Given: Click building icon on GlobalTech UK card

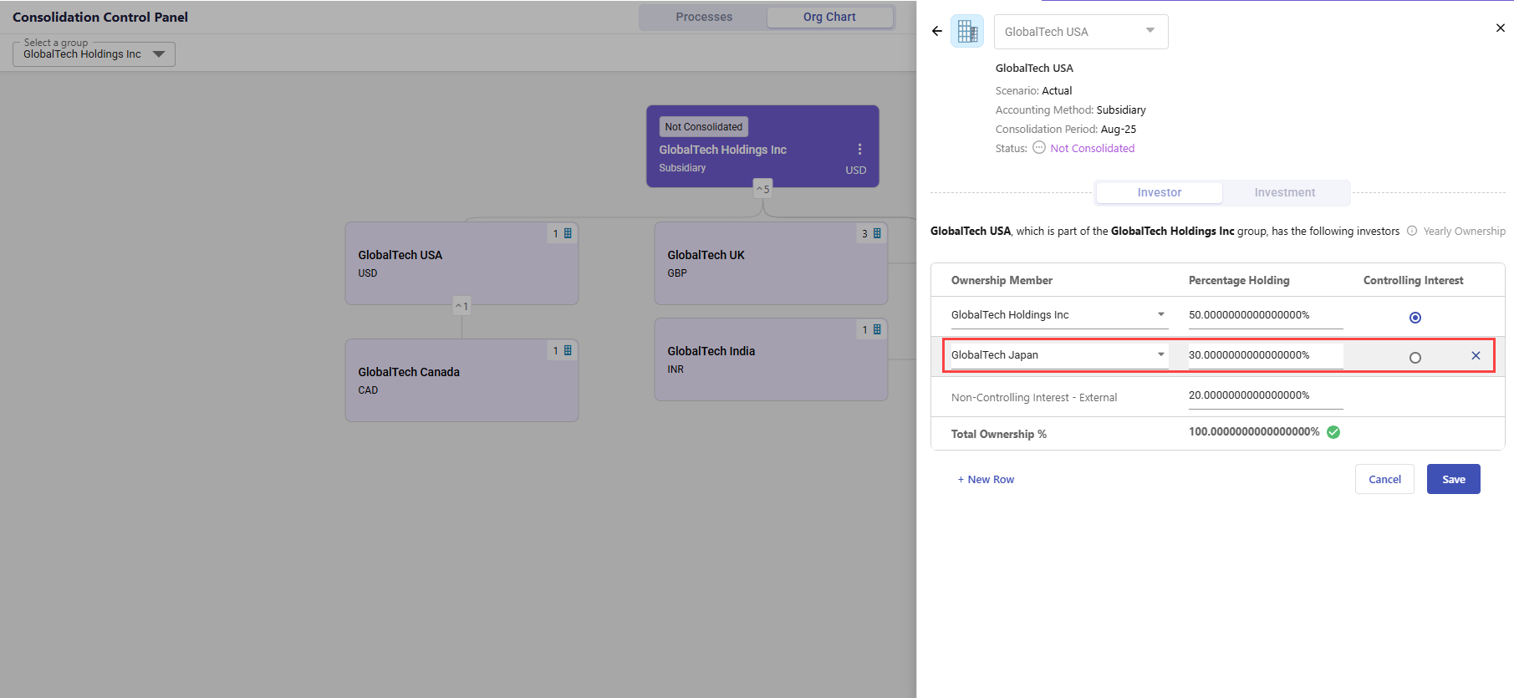Looking at the screenshot, I should pos(877,234).
